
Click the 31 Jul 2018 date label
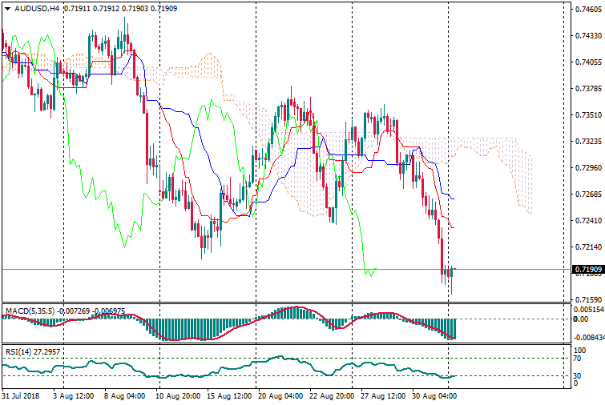(20, 396)
